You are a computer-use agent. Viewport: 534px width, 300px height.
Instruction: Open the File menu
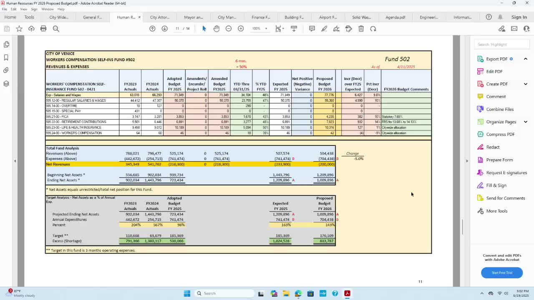point(4,9)
